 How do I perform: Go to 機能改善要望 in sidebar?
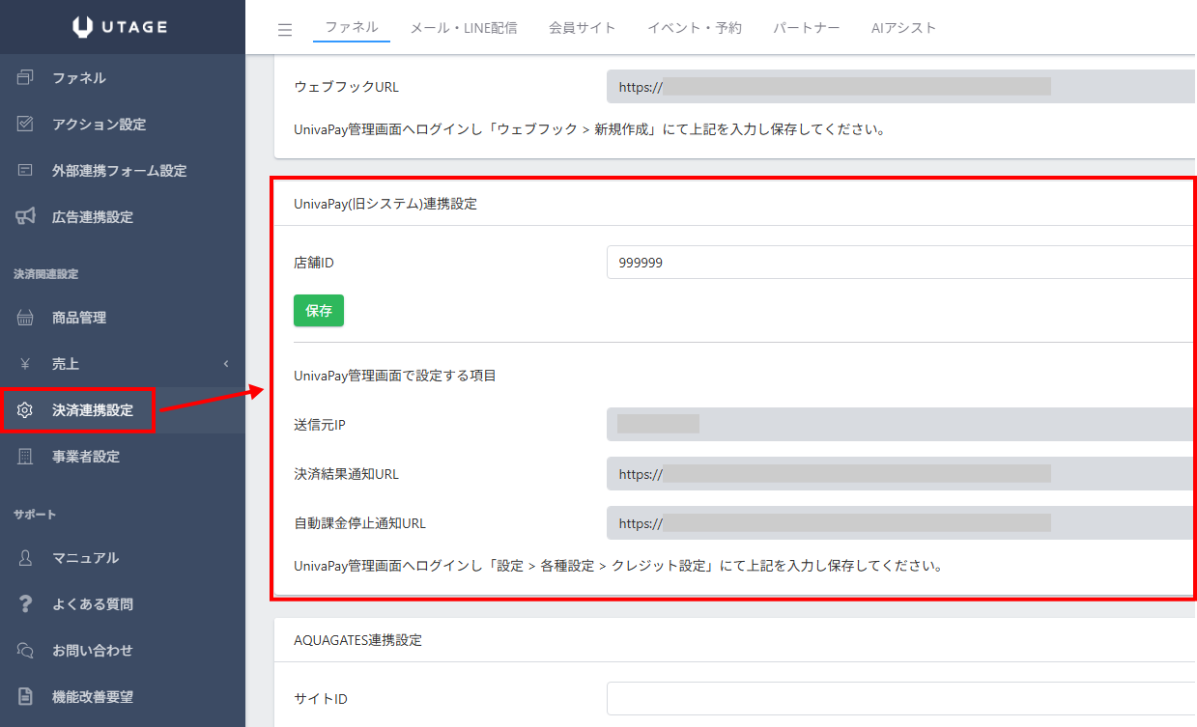92,697
